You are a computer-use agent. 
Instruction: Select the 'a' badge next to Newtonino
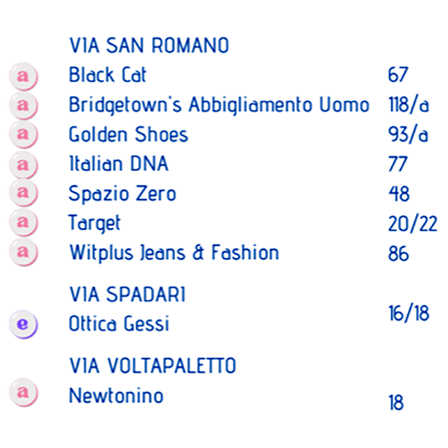tap(24, 392)
